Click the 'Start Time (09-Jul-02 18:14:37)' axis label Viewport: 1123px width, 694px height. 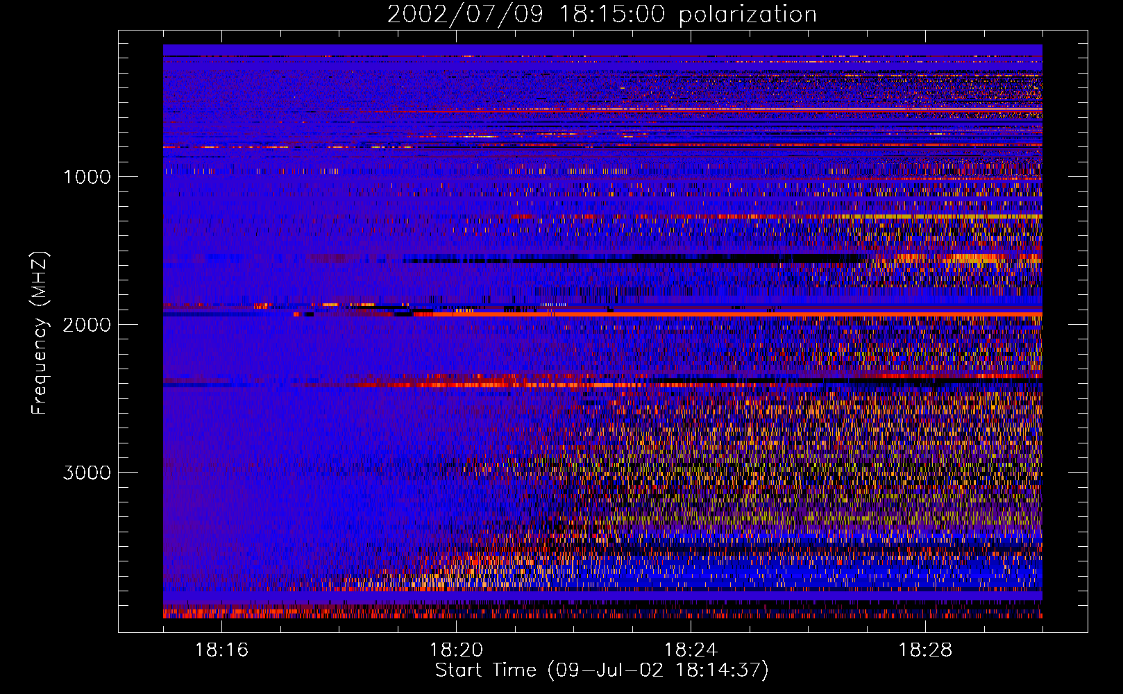(602, 670)
